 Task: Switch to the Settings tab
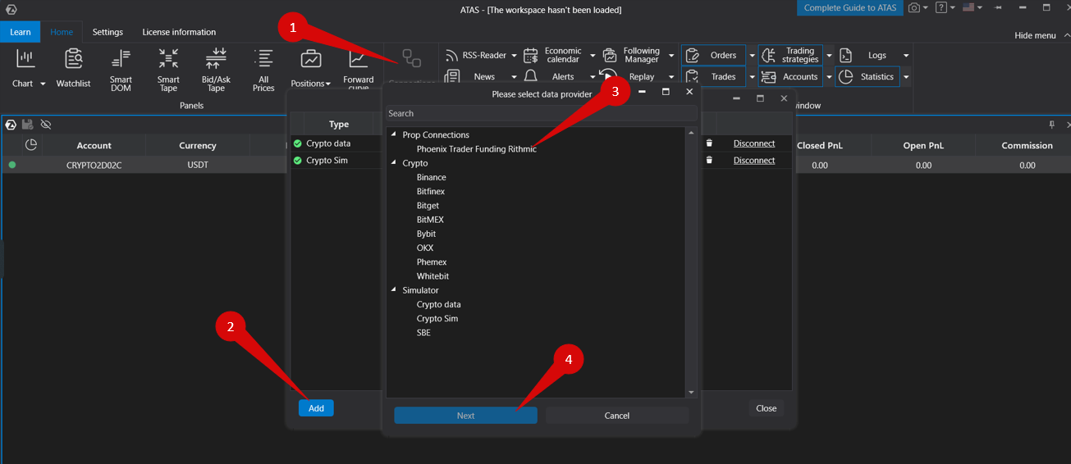point(108,32)
